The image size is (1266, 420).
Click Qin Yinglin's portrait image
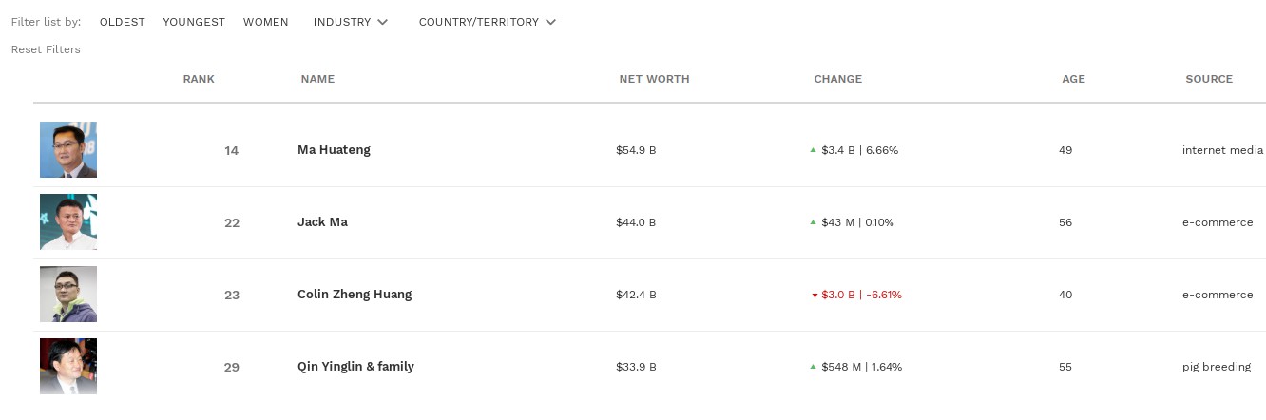pyautogui.click(x=68, y=366)
